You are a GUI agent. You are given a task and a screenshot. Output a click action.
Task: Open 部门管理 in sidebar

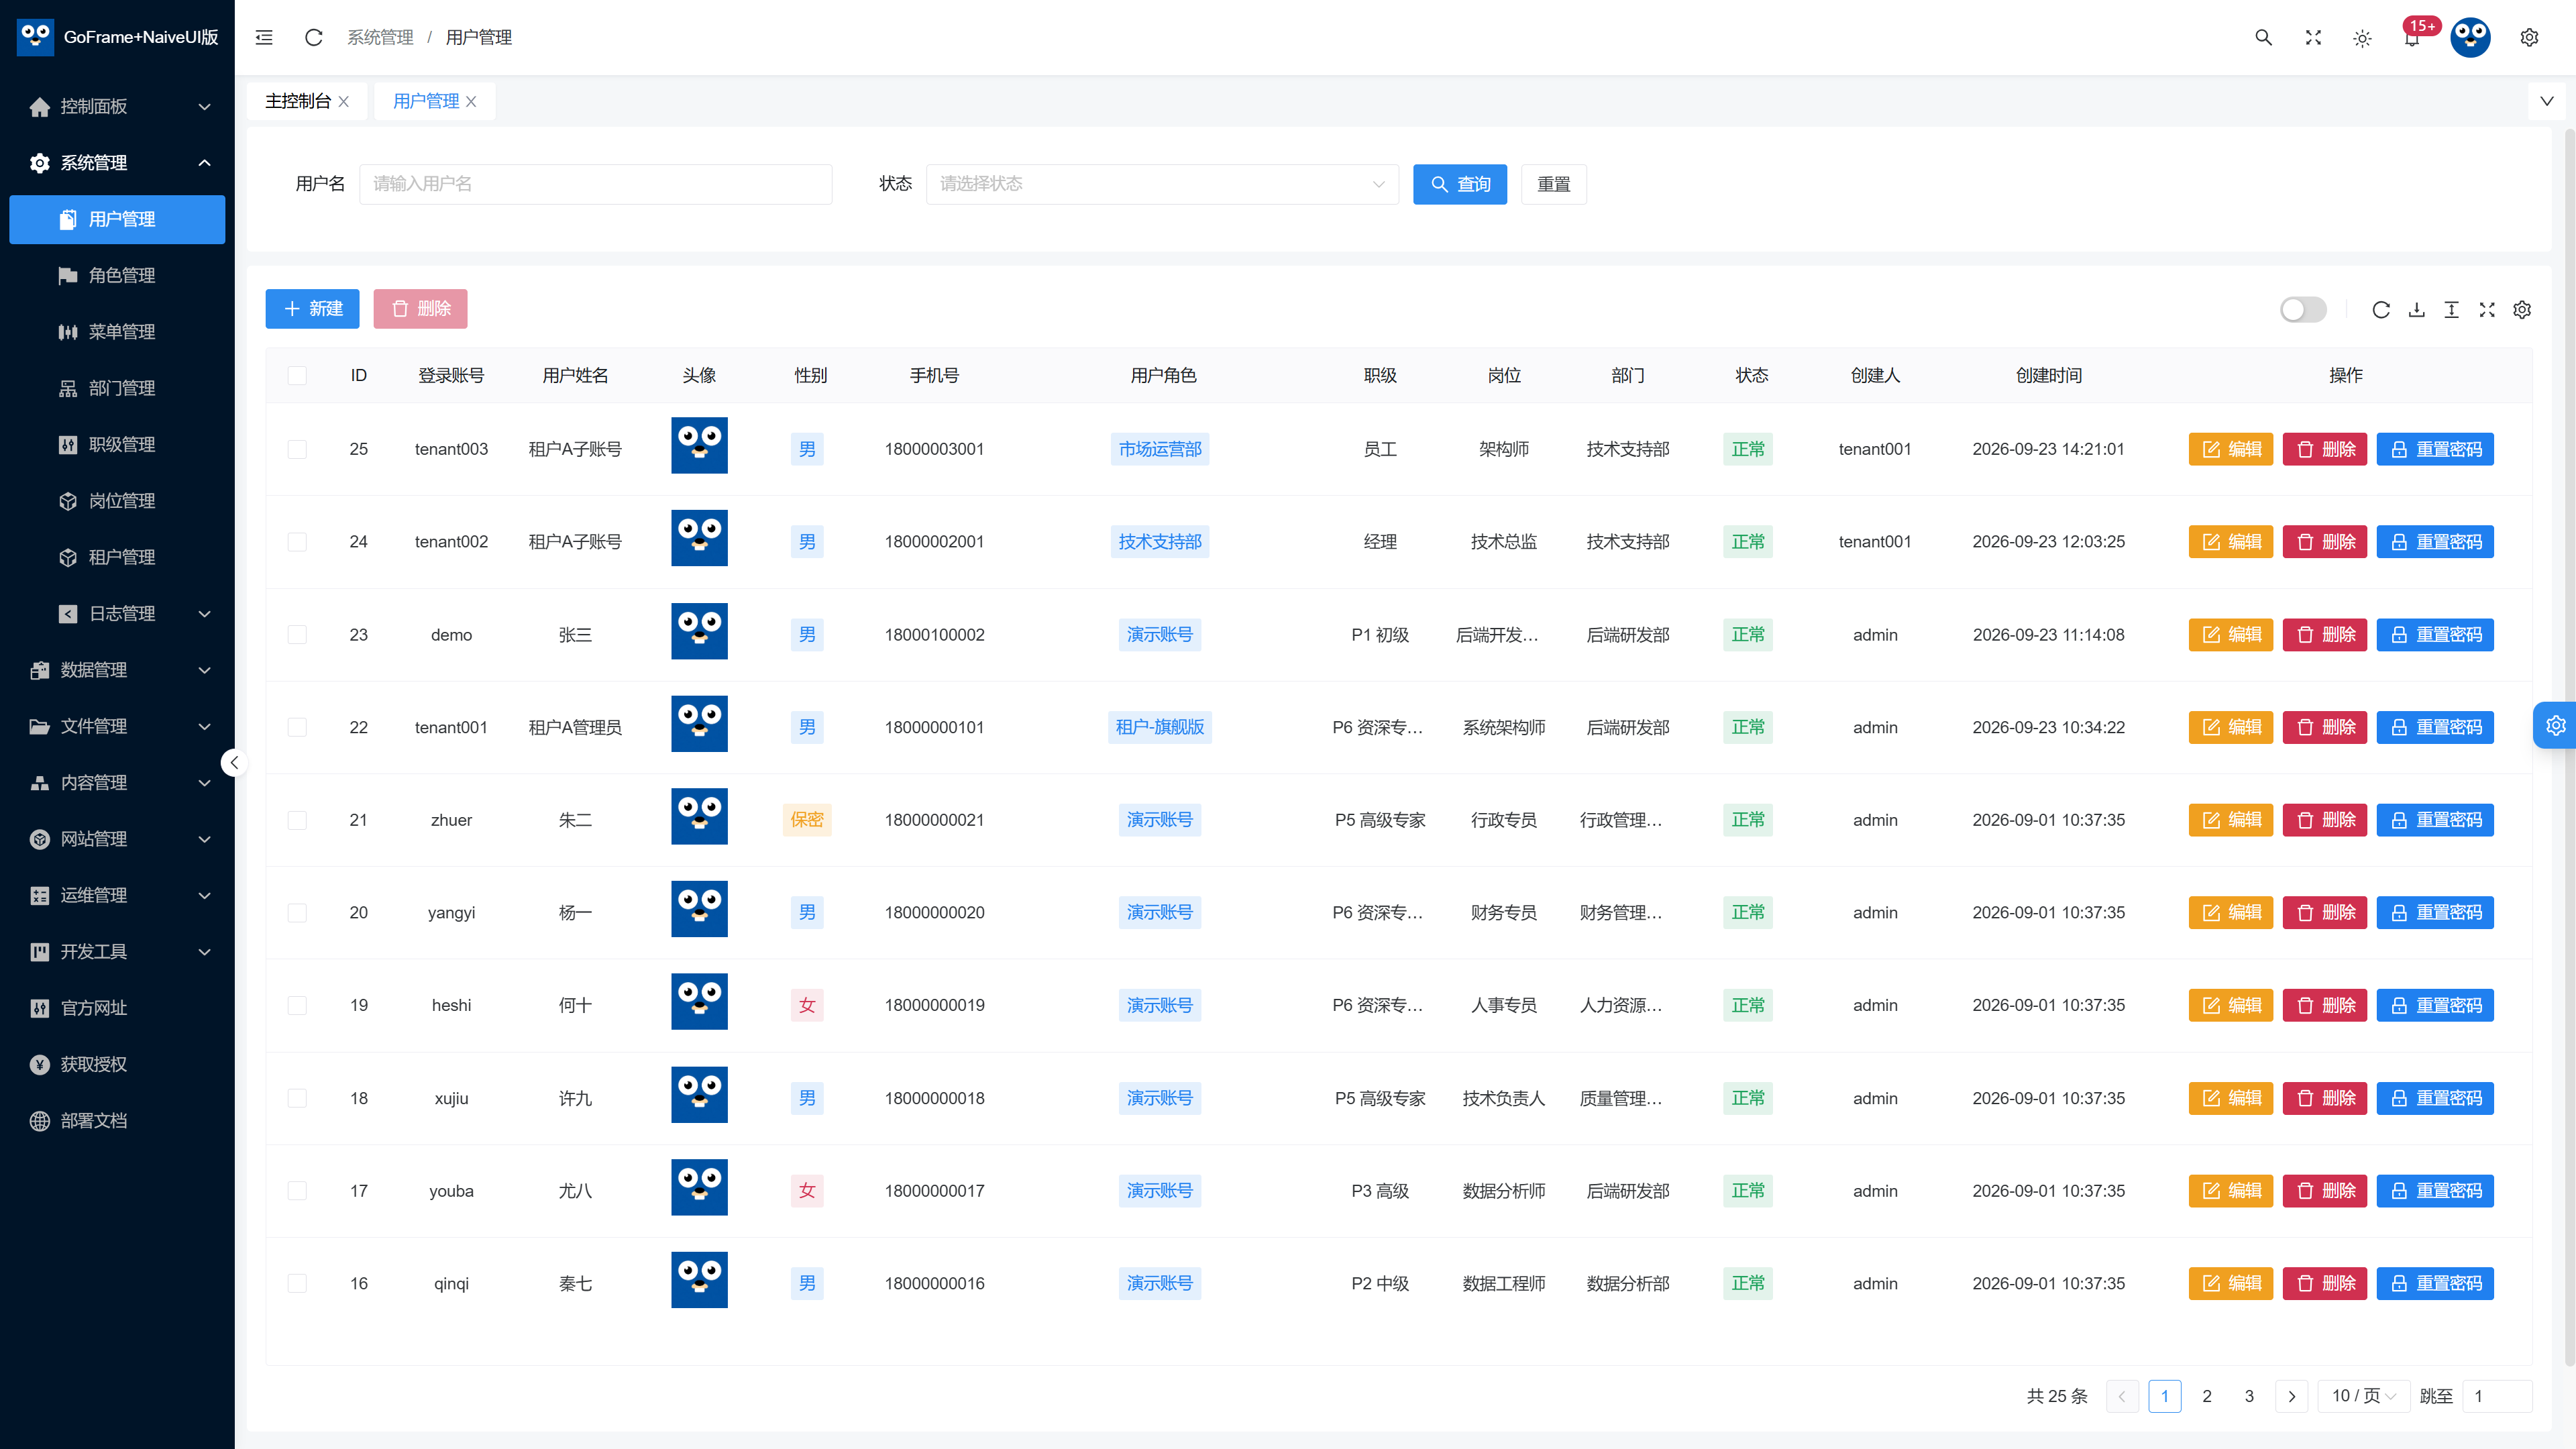pos(117,388)
